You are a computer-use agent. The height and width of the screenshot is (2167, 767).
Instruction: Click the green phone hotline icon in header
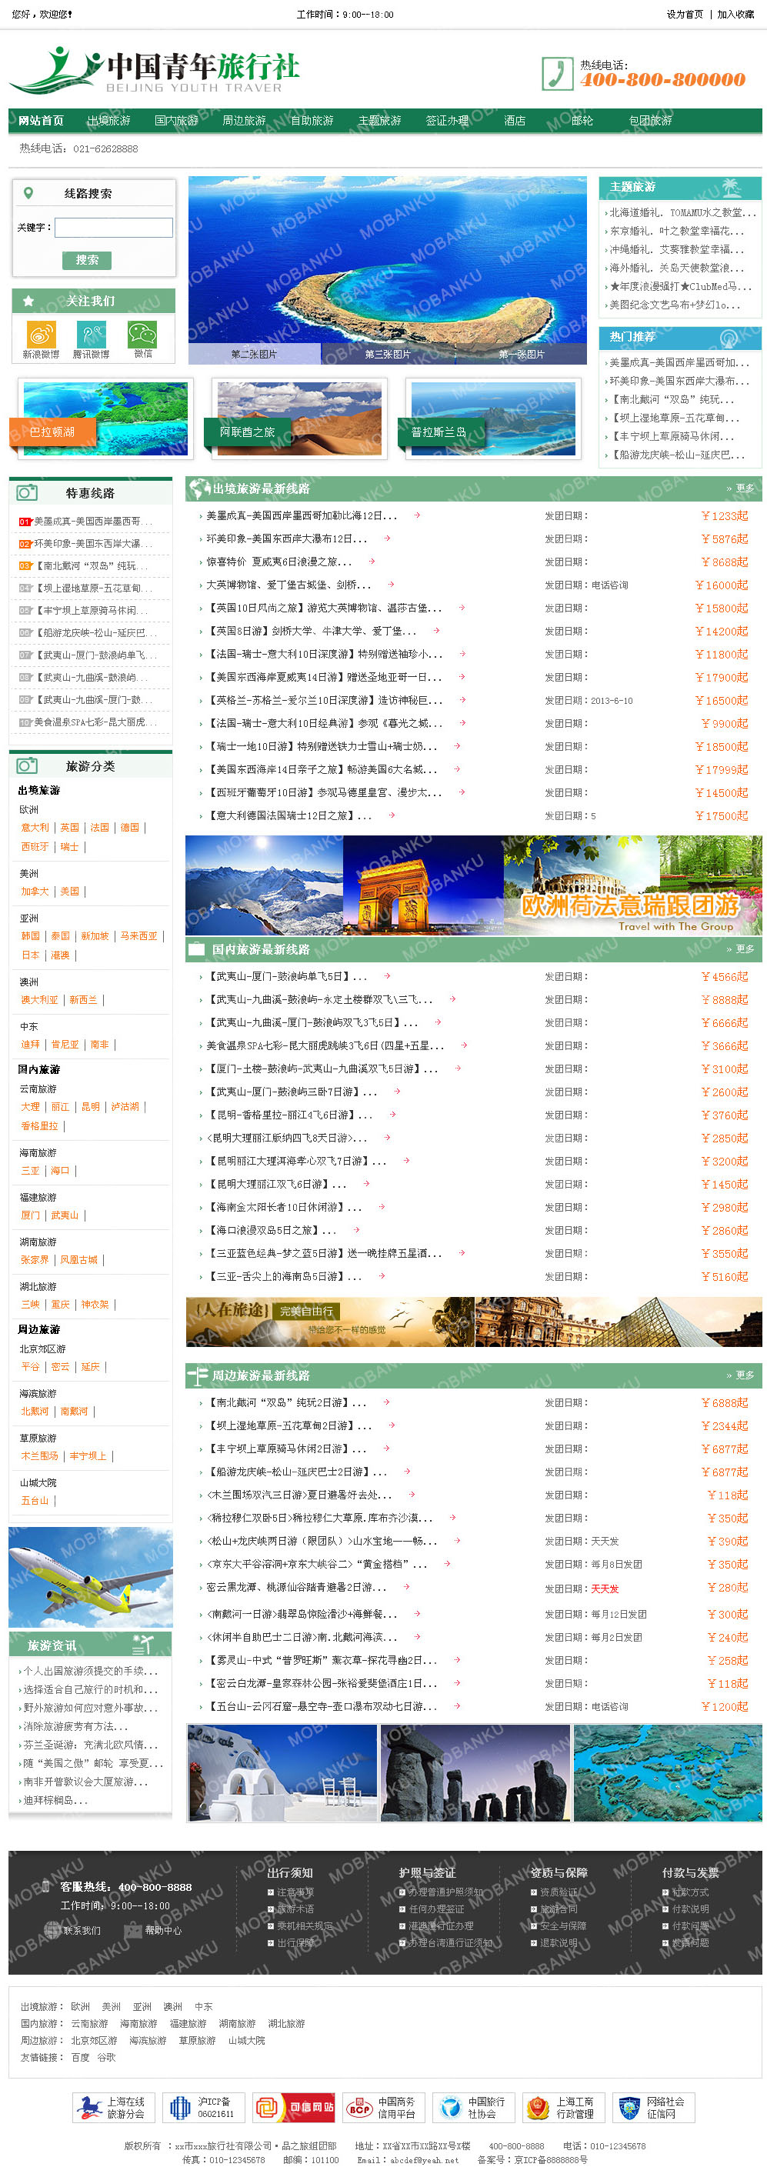tap(557, 73)
